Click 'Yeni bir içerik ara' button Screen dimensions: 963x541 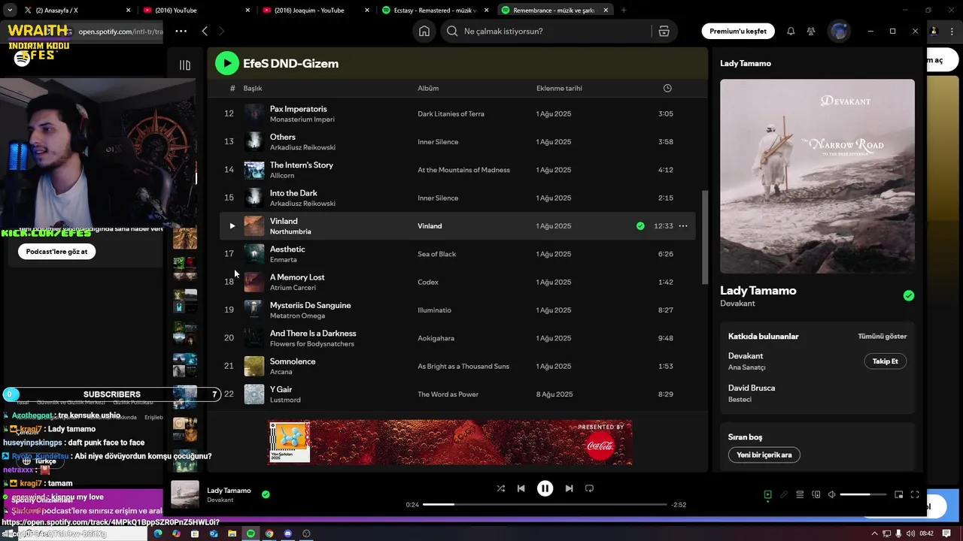(764, 455)
